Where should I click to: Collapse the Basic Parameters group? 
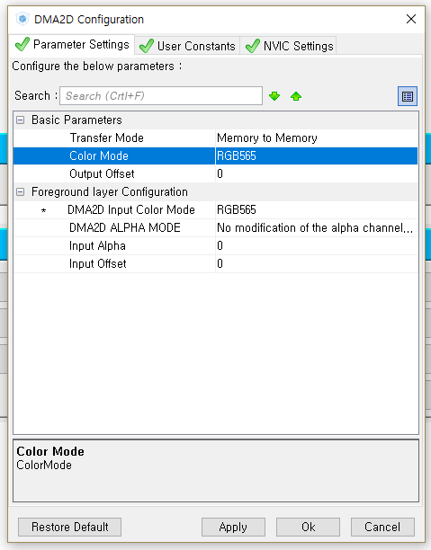(21, 120)
